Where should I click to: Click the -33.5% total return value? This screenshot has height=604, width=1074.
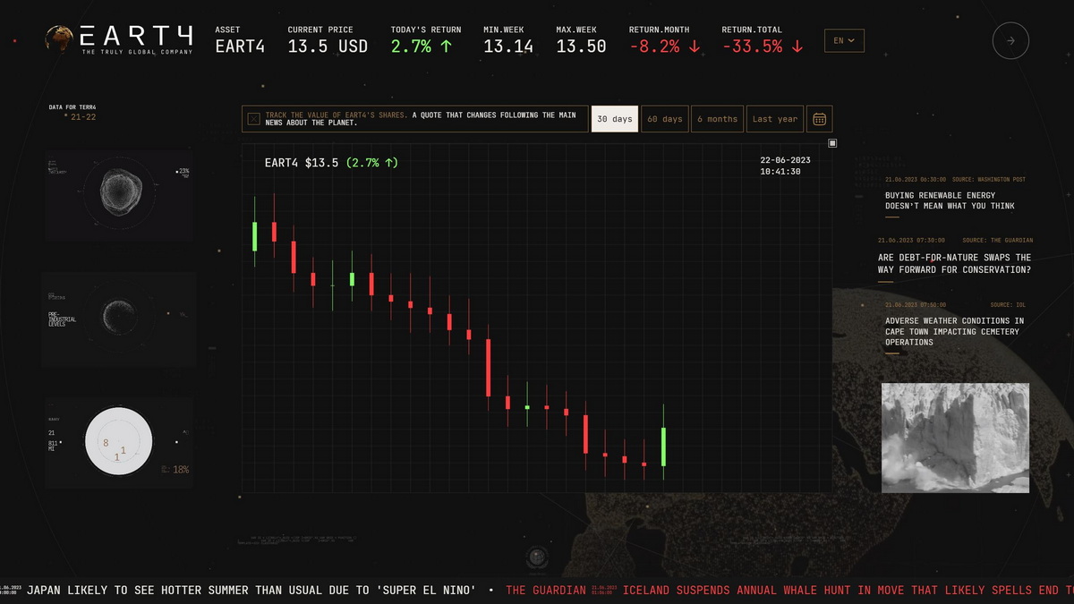point(763,47)
